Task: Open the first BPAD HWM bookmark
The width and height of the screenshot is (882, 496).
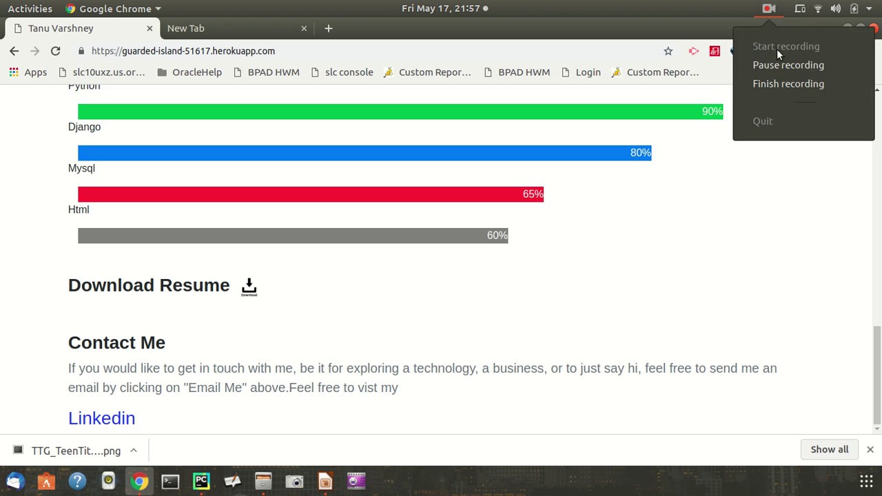Action: [x=266, y=72]
